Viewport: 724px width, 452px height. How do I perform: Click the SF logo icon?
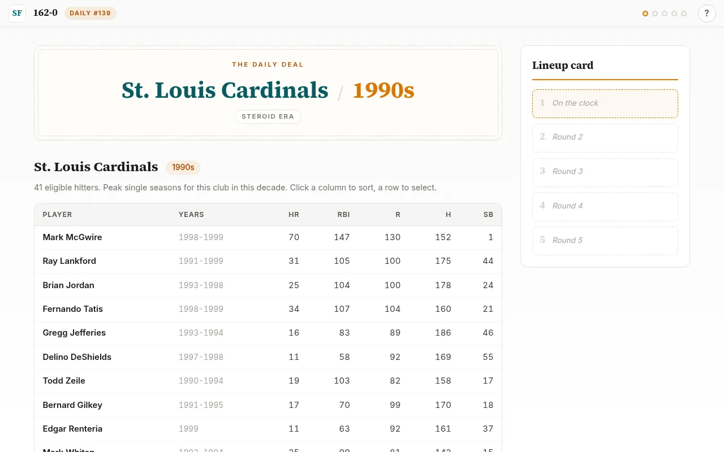pos(17,14)
